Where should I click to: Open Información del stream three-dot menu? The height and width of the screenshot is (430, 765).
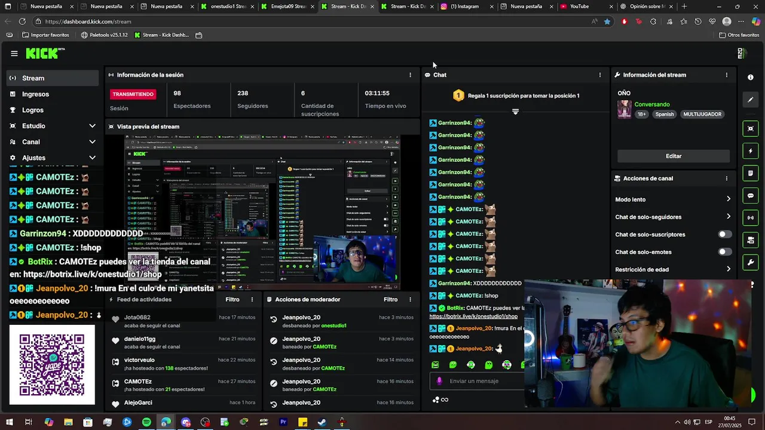click(x=727, y=75)
